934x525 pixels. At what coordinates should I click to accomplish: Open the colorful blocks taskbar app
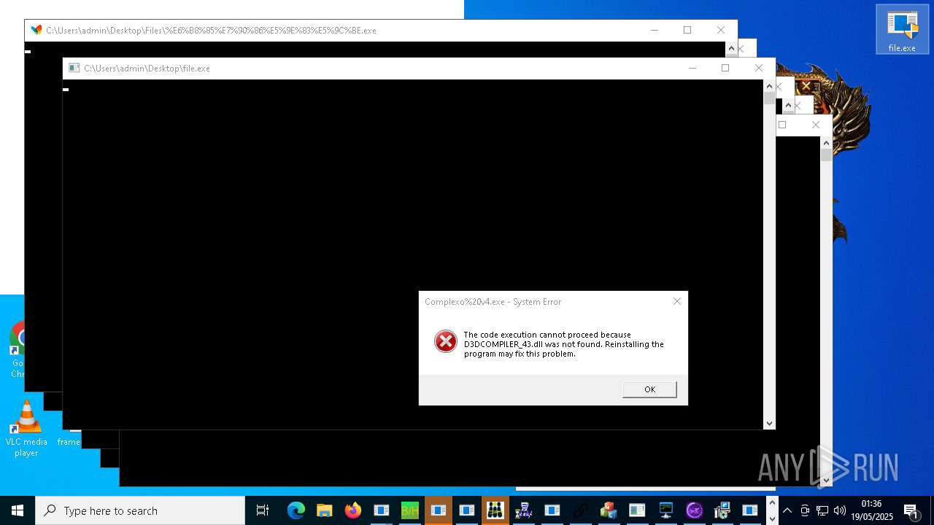coord(609,510)
